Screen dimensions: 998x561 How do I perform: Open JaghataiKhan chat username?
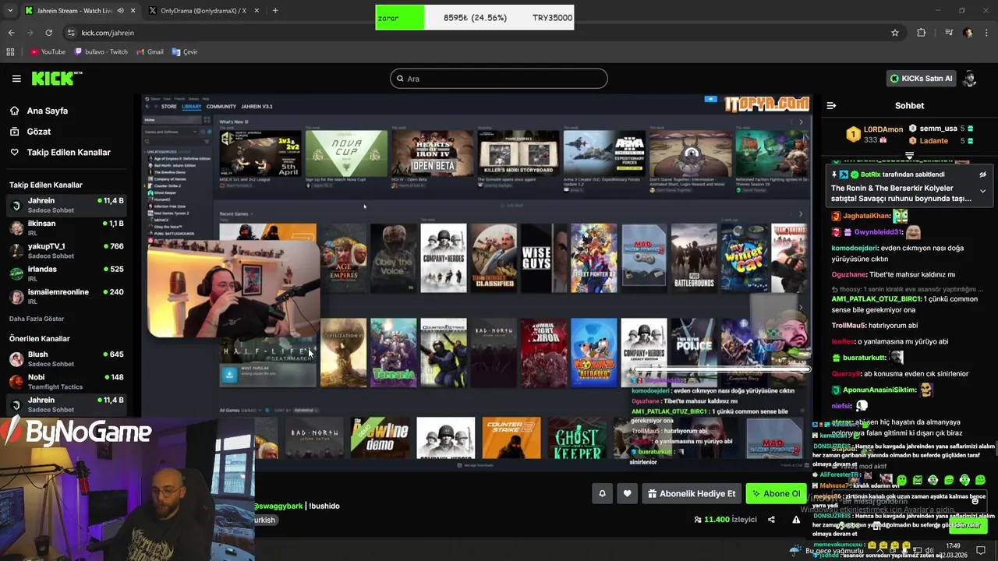click(x=866, y=216)
